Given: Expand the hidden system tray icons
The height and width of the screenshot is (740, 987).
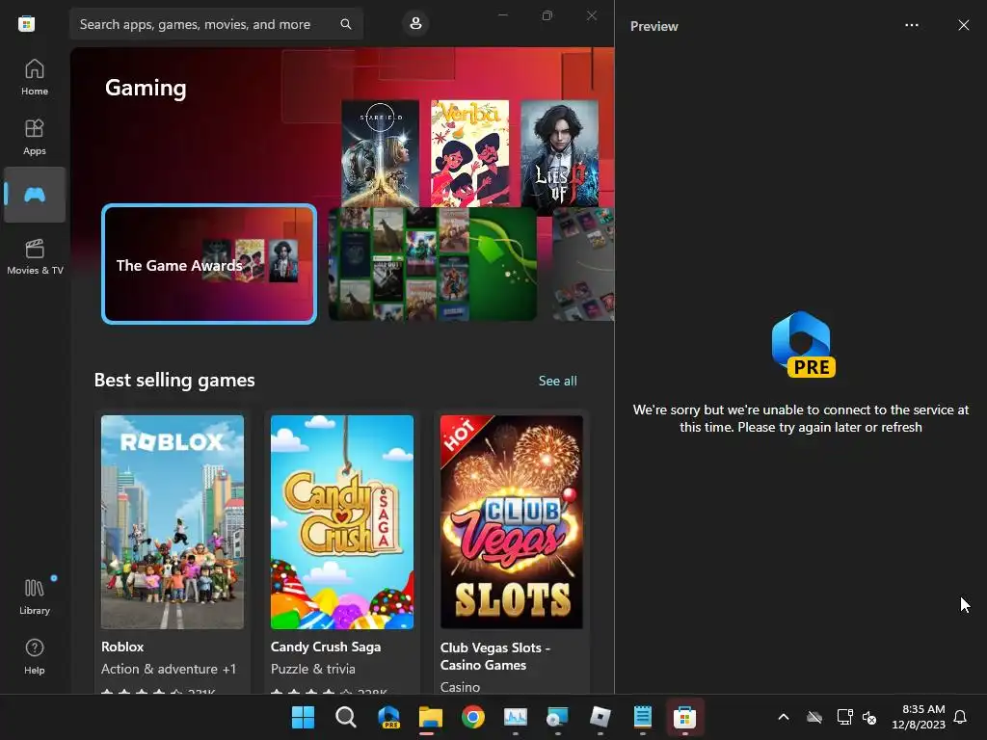Looking at the screenshot, I should point(784,717).
